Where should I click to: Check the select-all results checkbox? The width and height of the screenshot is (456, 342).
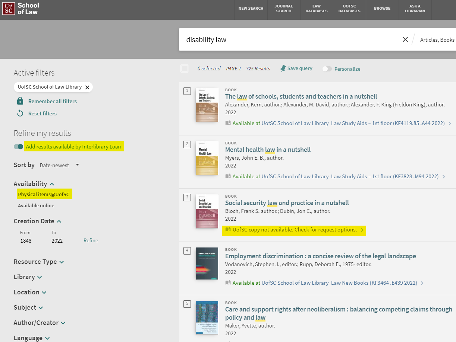(x=185, y=68)
